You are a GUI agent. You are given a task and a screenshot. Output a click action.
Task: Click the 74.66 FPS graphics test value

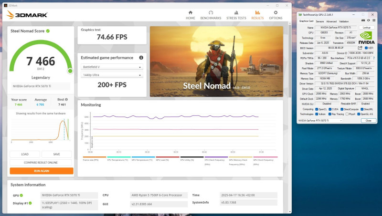tap(112, 37)
